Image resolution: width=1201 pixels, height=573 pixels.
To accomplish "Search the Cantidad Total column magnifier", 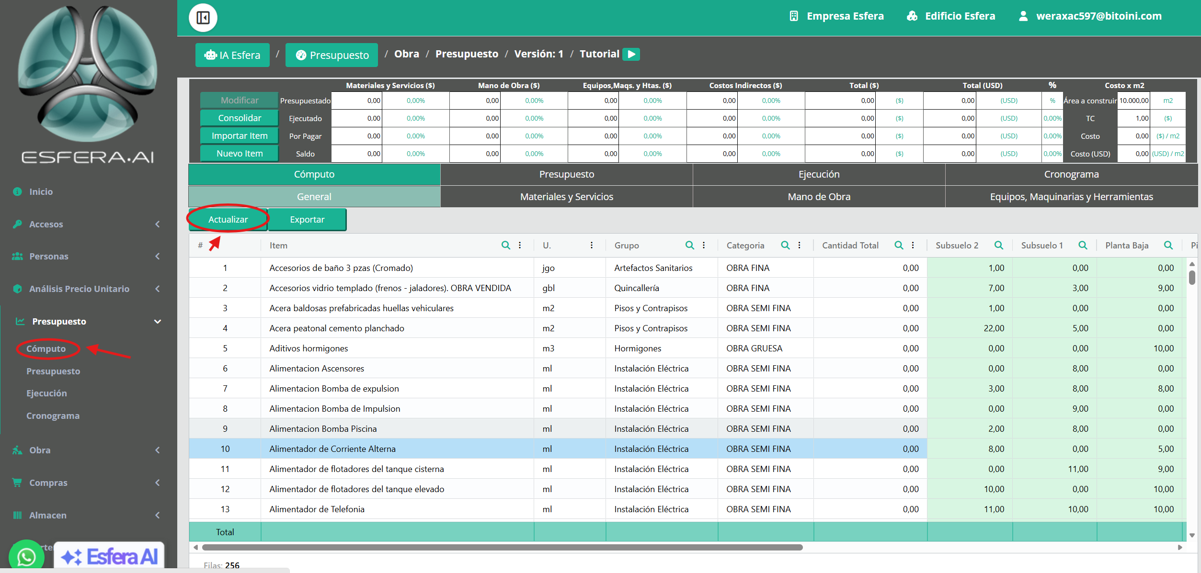I will 899,245.
